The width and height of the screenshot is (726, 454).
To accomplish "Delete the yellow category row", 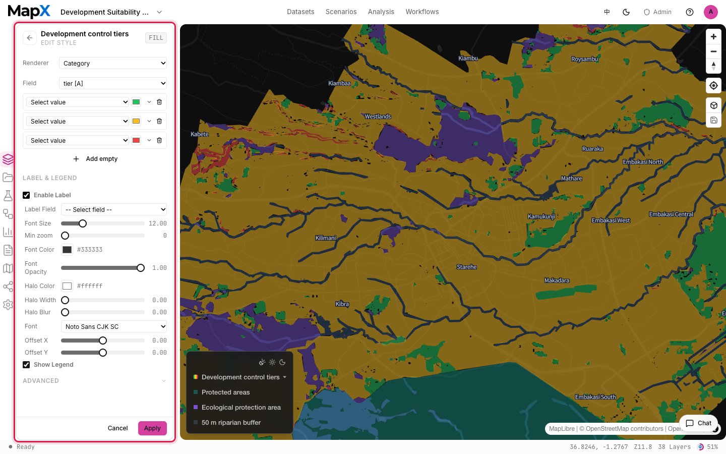I will [159, 121].
